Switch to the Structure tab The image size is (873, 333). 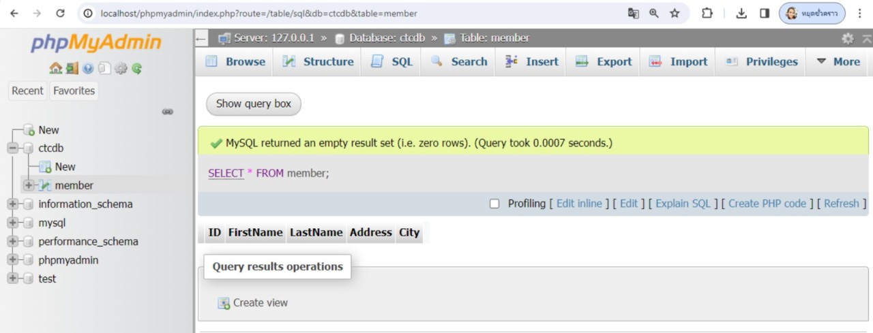click(x=318, y=61)
